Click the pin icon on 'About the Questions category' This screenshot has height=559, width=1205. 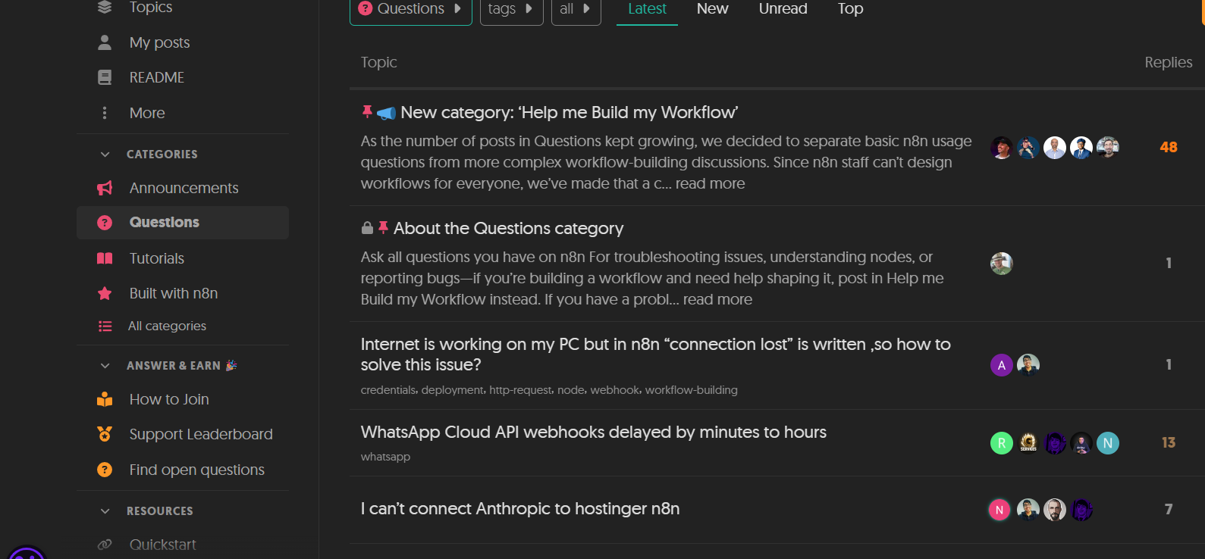383,227
